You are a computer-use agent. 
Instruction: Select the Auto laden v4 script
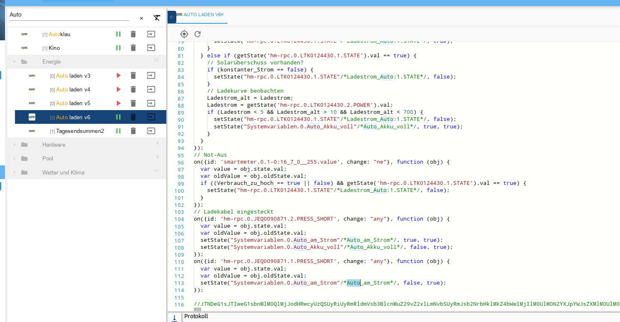[91, 89]
